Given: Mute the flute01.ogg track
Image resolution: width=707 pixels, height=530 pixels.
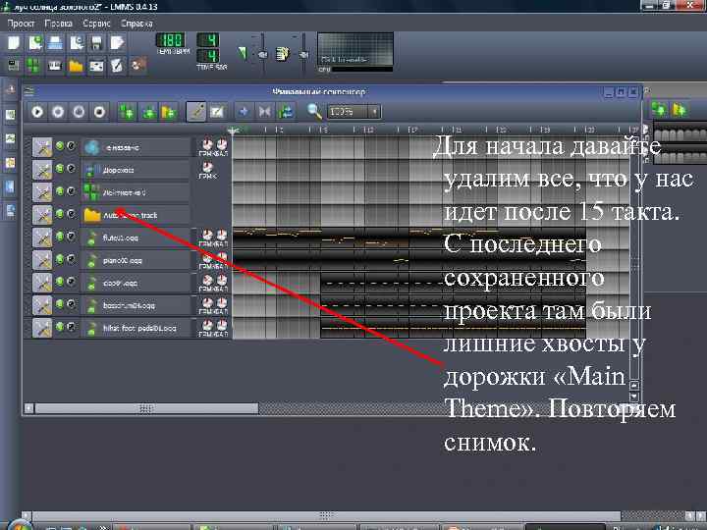Looking at the screenshot, I should point(60,236).
